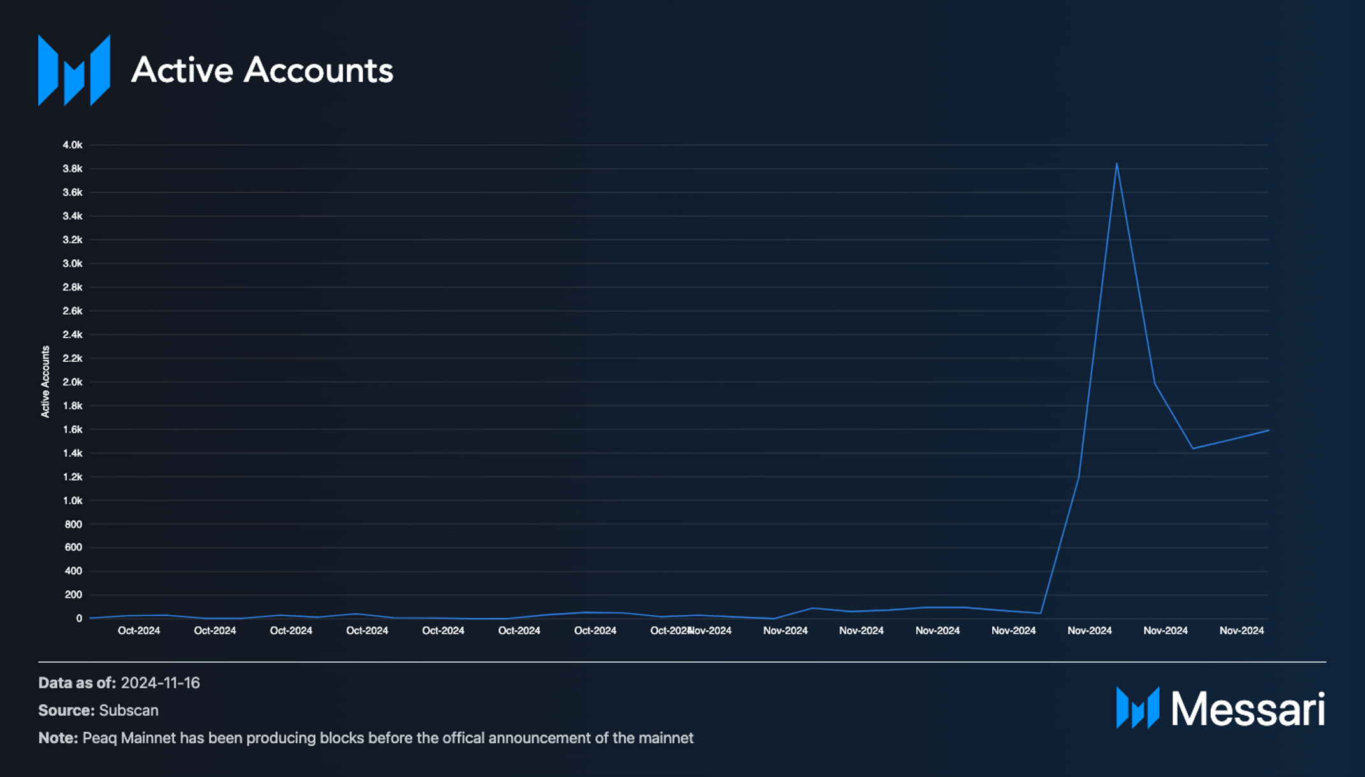Click the peak of the line spike

click(x=1116, y=164)
